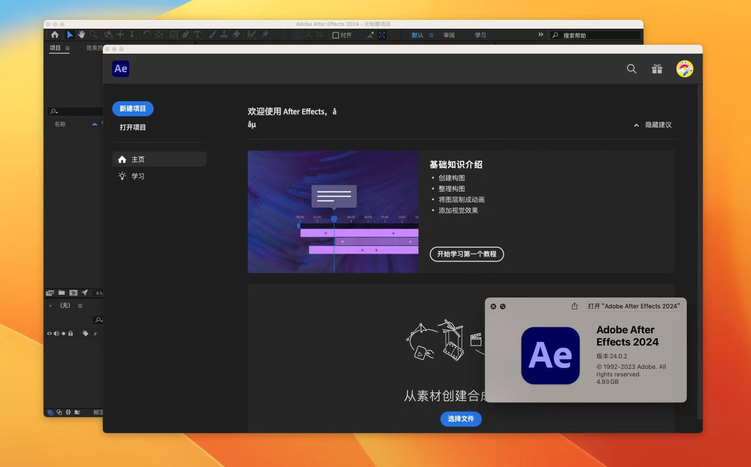Open your Adobe profile avatar
The image size is (751, 467).
pyautogui.click(x=685, y=68)
